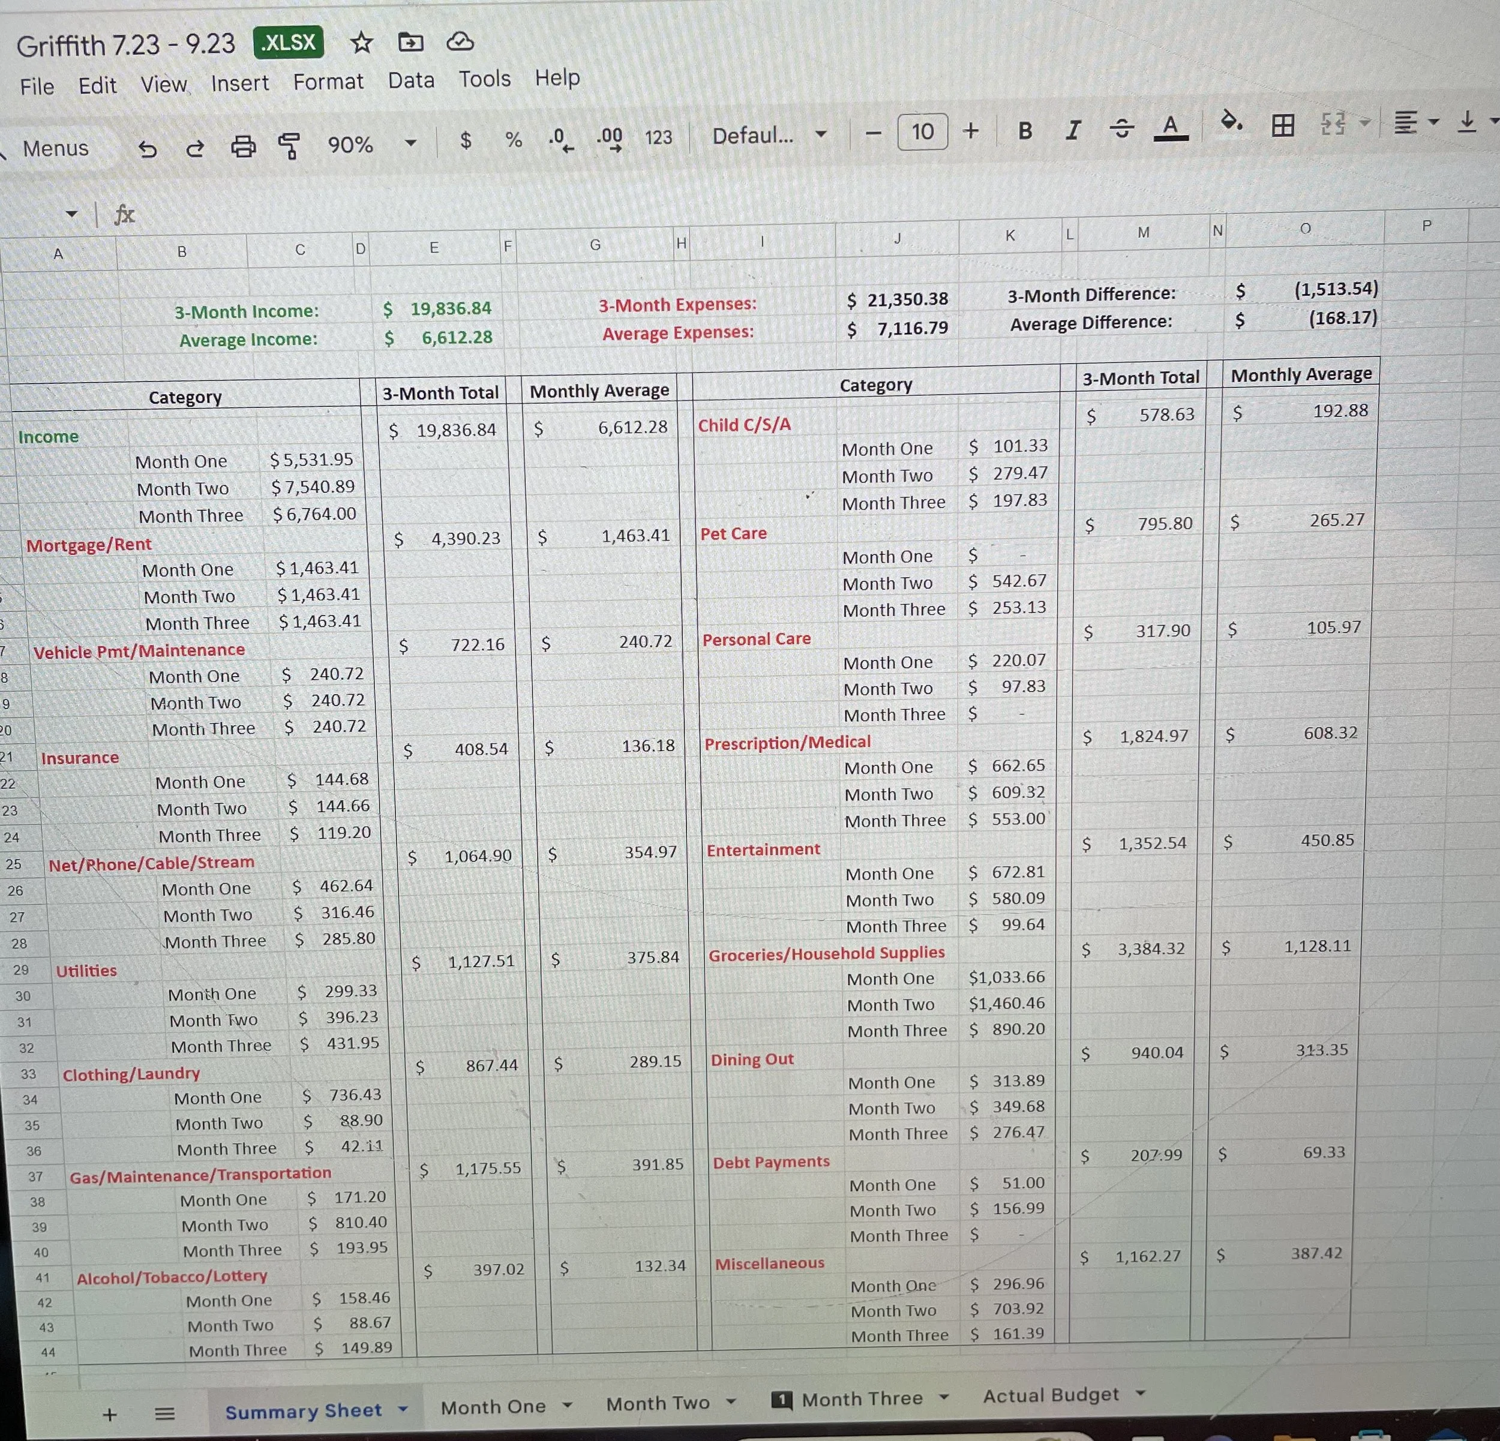Toggle strikethrough formatting
The width and height of the screenshot is (1500, 1441).
point(1121,130)
